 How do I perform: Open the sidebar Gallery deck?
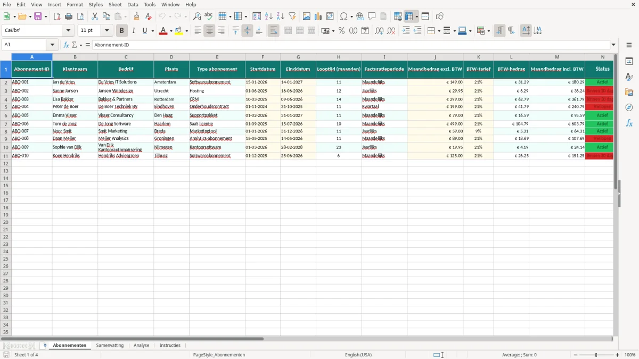tap(629, 93)
